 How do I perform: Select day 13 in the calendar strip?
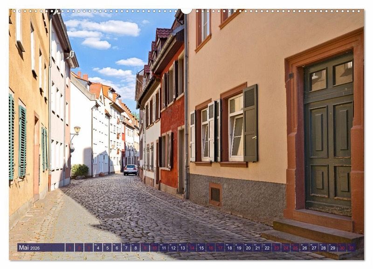coord(182,248)
